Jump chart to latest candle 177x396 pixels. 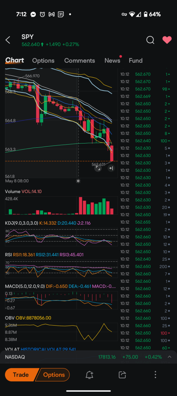click(x=111, y=168)
